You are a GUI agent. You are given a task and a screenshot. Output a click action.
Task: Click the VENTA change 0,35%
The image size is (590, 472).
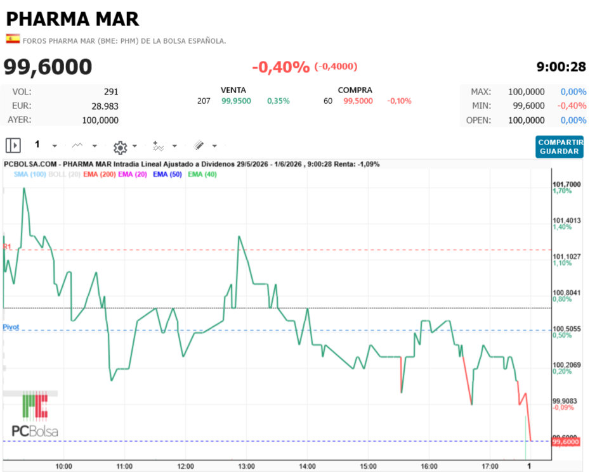(279, 101)
